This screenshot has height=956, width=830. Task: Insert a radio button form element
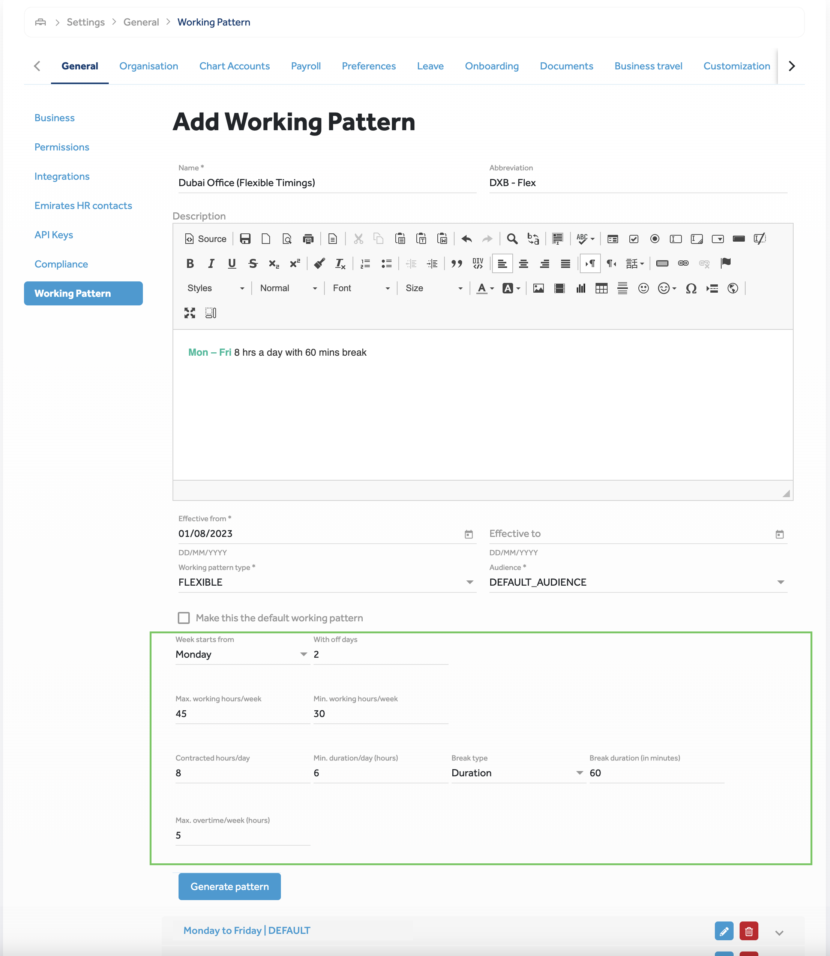coord(654,239)
